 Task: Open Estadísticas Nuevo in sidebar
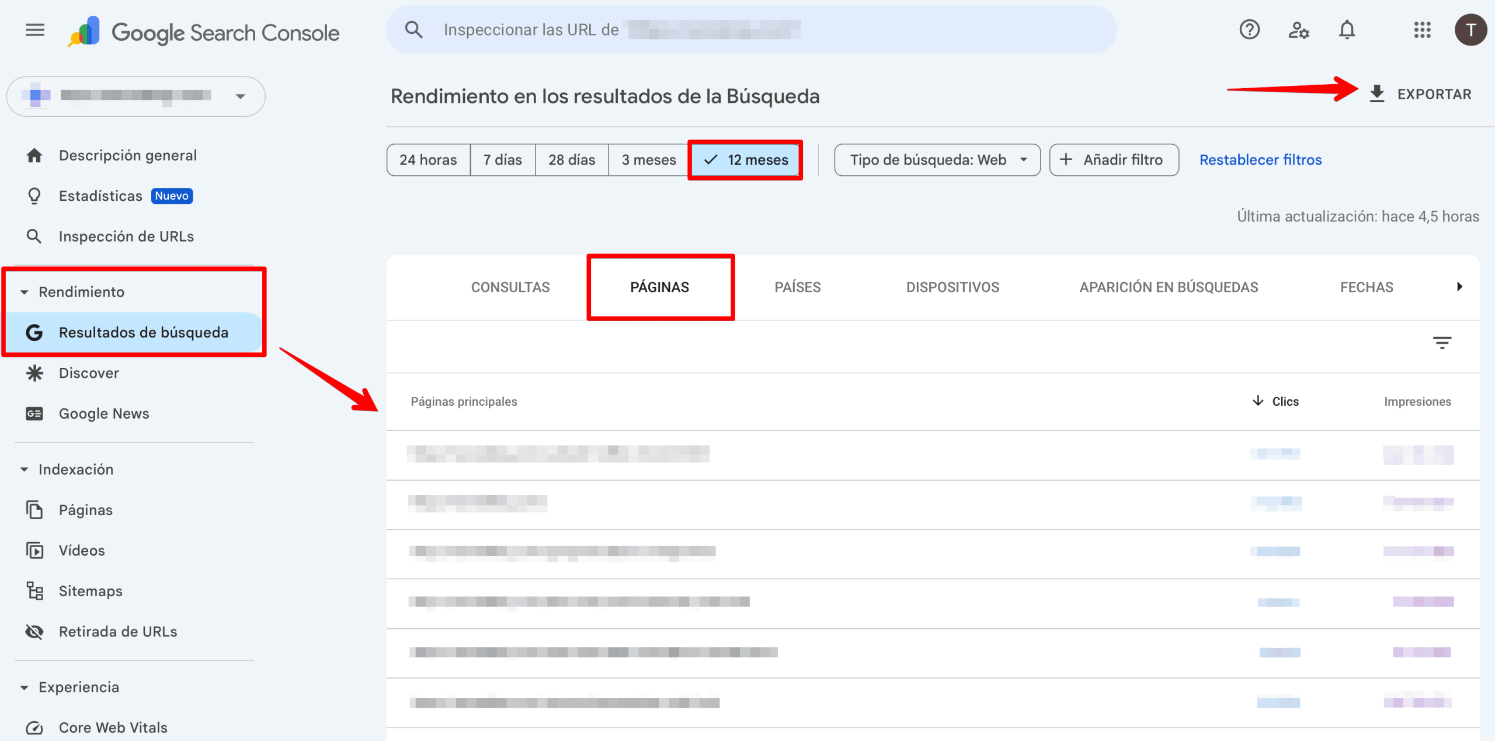pyautogui.click(x=126, y=196)
